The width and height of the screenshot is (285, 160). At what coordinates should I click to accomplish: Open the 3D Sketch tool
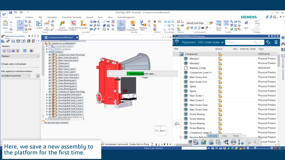click(x=47, y=25)
